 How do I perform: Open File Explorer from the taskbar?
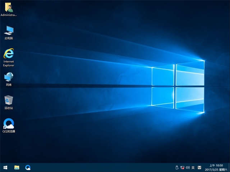[17, 167]
